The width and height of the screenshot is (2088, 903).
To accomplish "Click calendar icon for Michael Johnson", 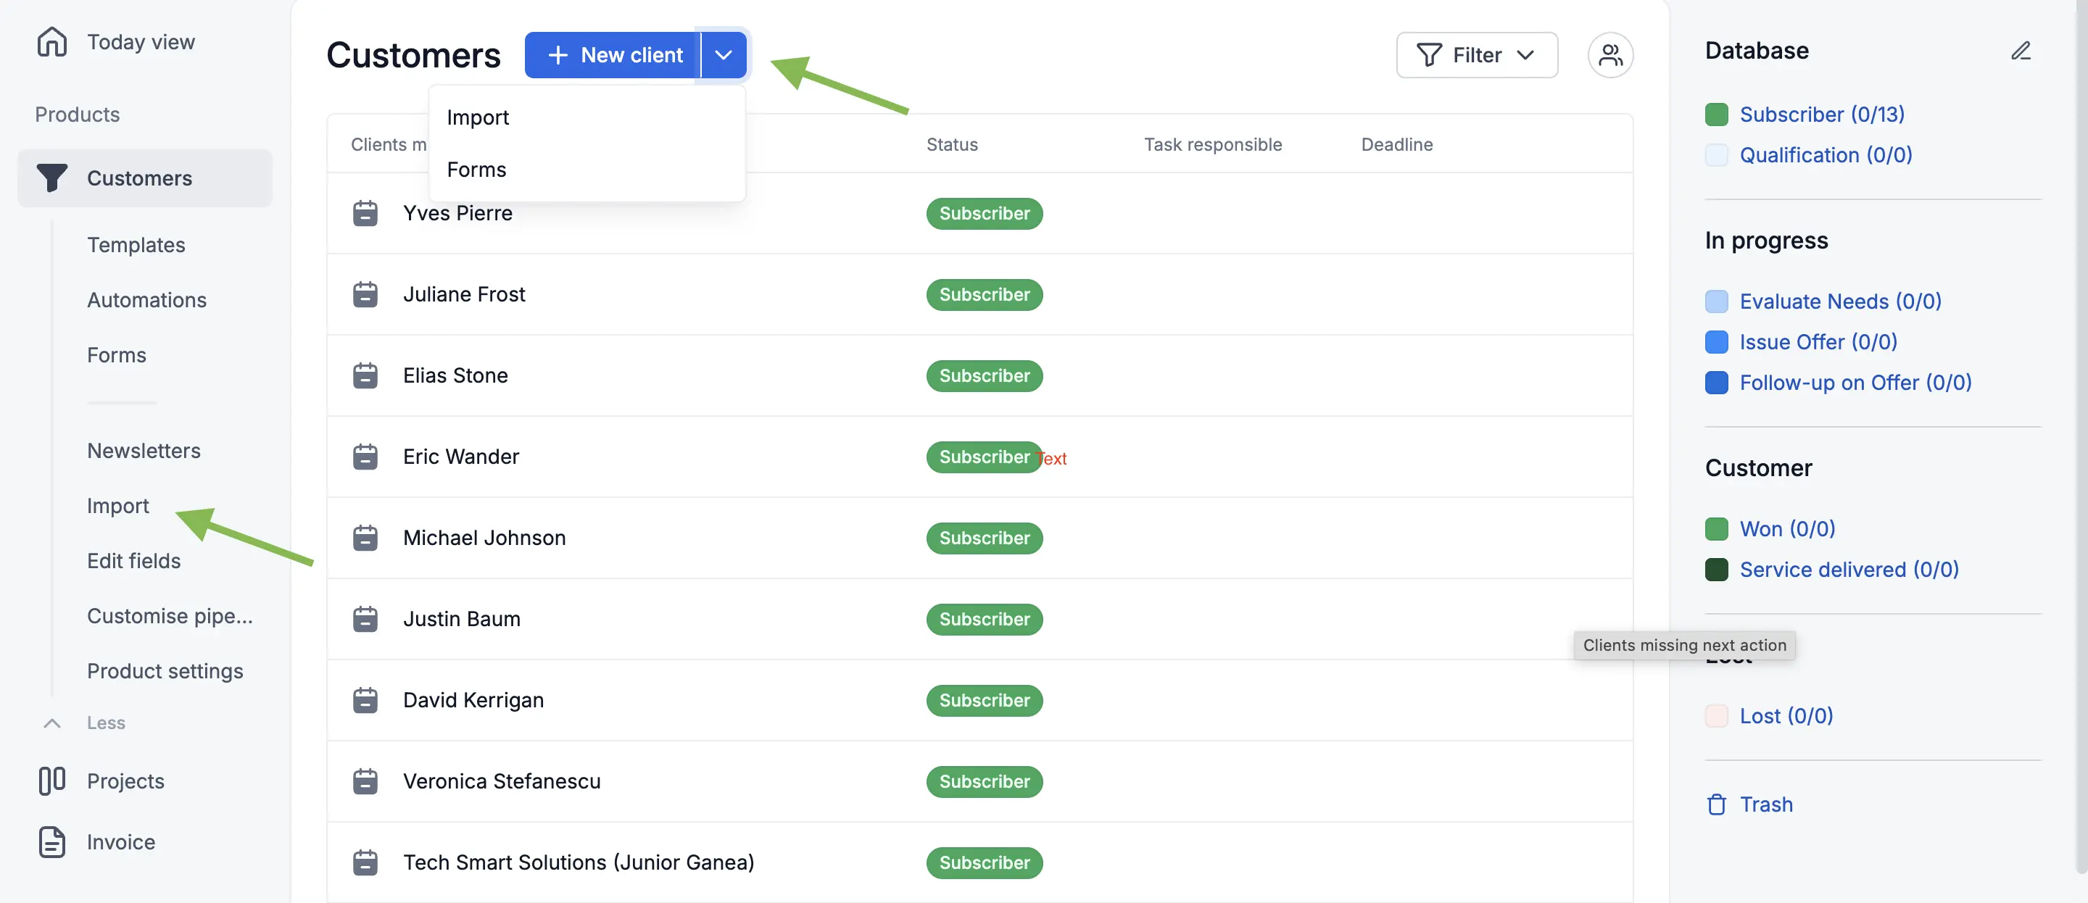I will point(365,538).
